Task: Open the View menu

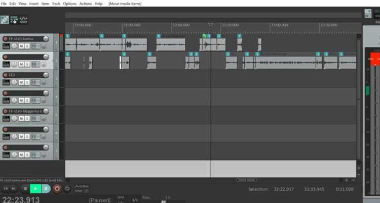Action: tap(22, 4)
